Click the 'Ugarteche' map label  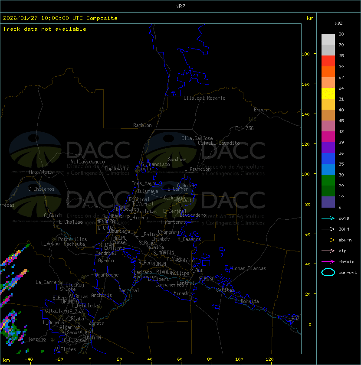107,275
